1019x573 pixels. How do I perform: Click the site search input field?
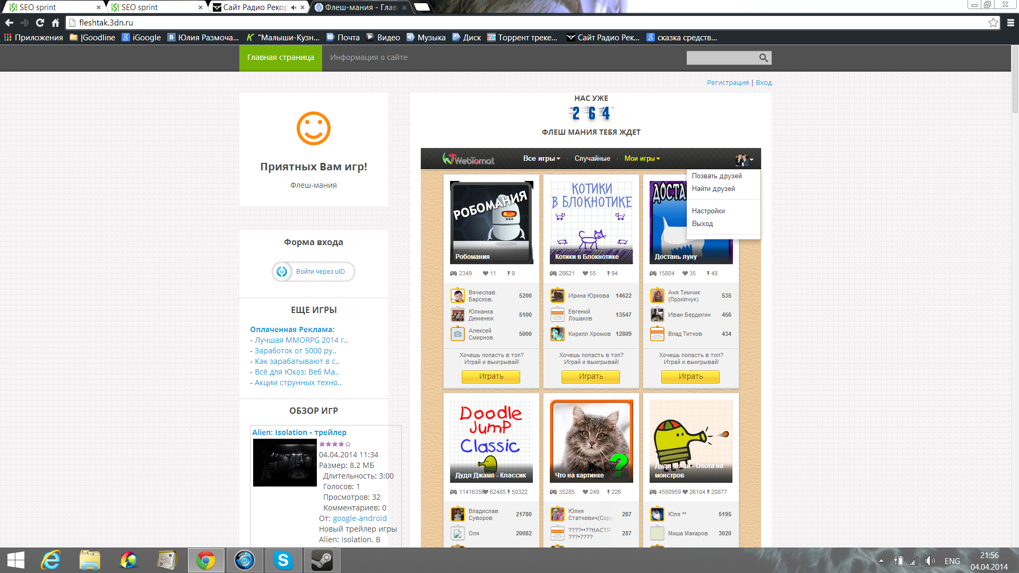point(721,58)
